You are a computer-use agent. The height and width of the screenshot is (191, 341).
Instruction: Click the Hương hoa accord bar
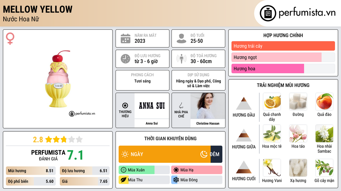click(283, 68)
